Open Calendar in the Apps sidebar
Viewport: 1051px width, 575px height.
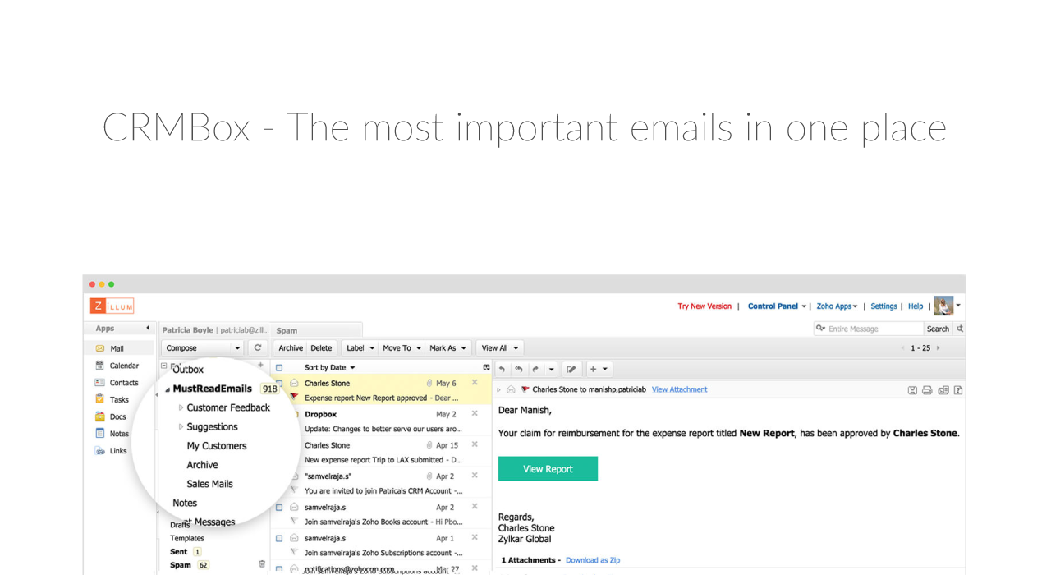pos(117,366)
